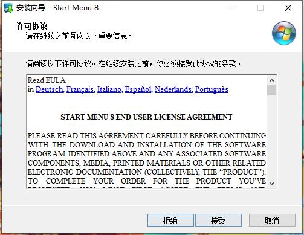Screen dimensions: 304x235
Task: Open the Português EULA link
Action: click(212, 89)
